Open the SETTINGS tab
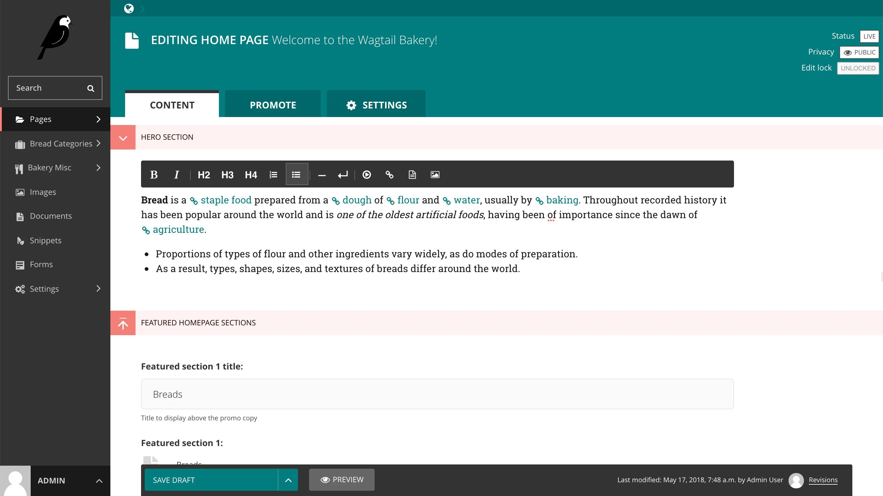This screenshot has width=883, height=496. (376, 105)
